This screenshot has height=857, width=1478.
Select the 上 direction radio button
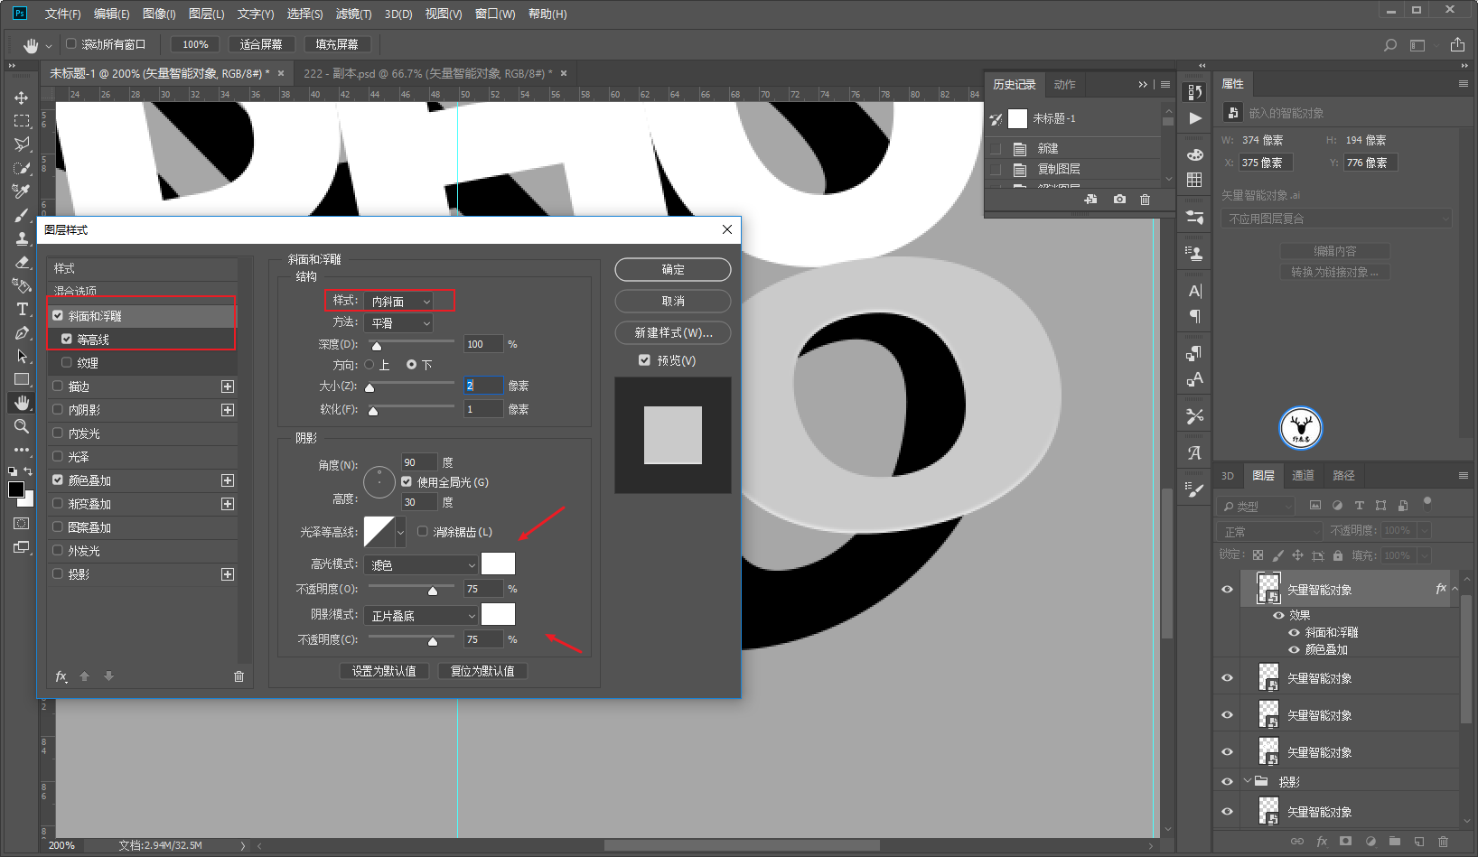coord(369,365)
